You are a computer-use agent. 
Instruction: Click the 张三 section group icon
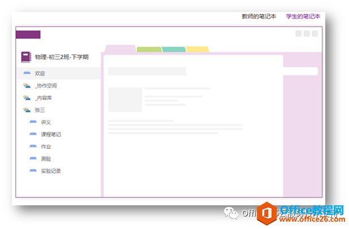pyautogui.click(x=27, y=110)
